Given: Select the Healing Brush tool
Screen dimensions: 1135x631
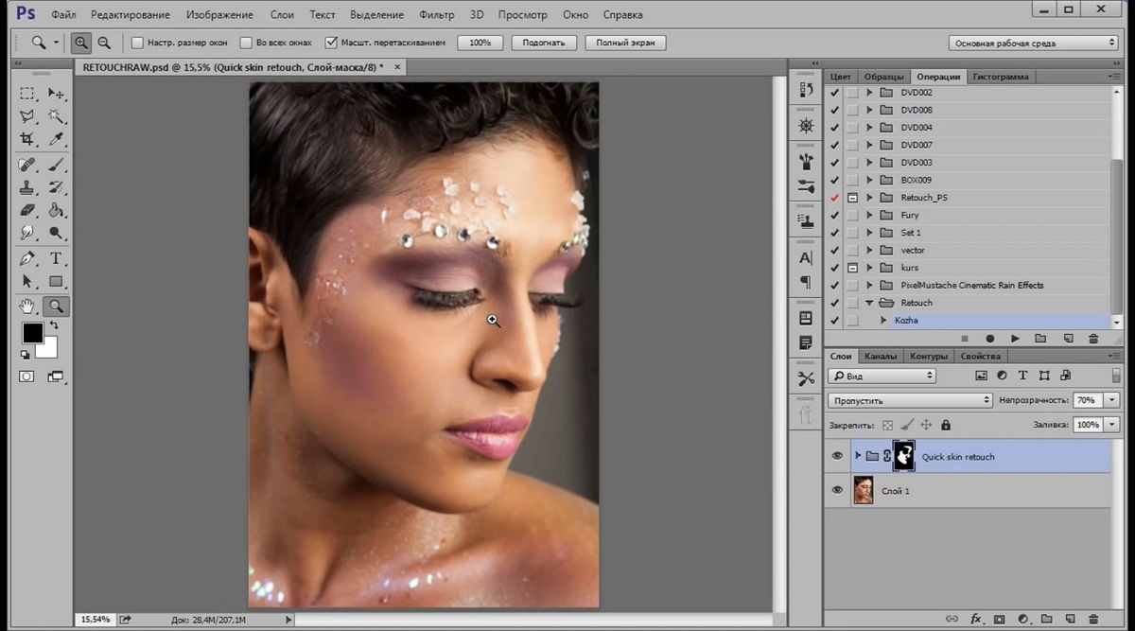Looking at the screenshot, I should click(27, 165).
